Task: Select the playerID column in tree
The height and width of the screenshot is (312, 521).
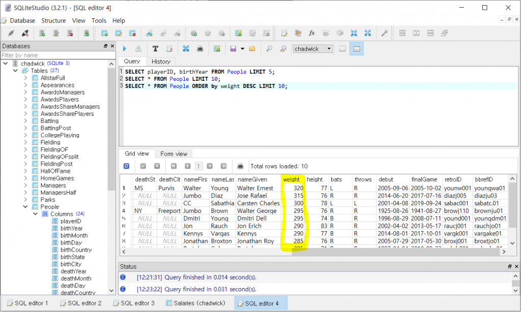Action: (x=71, y=221)
